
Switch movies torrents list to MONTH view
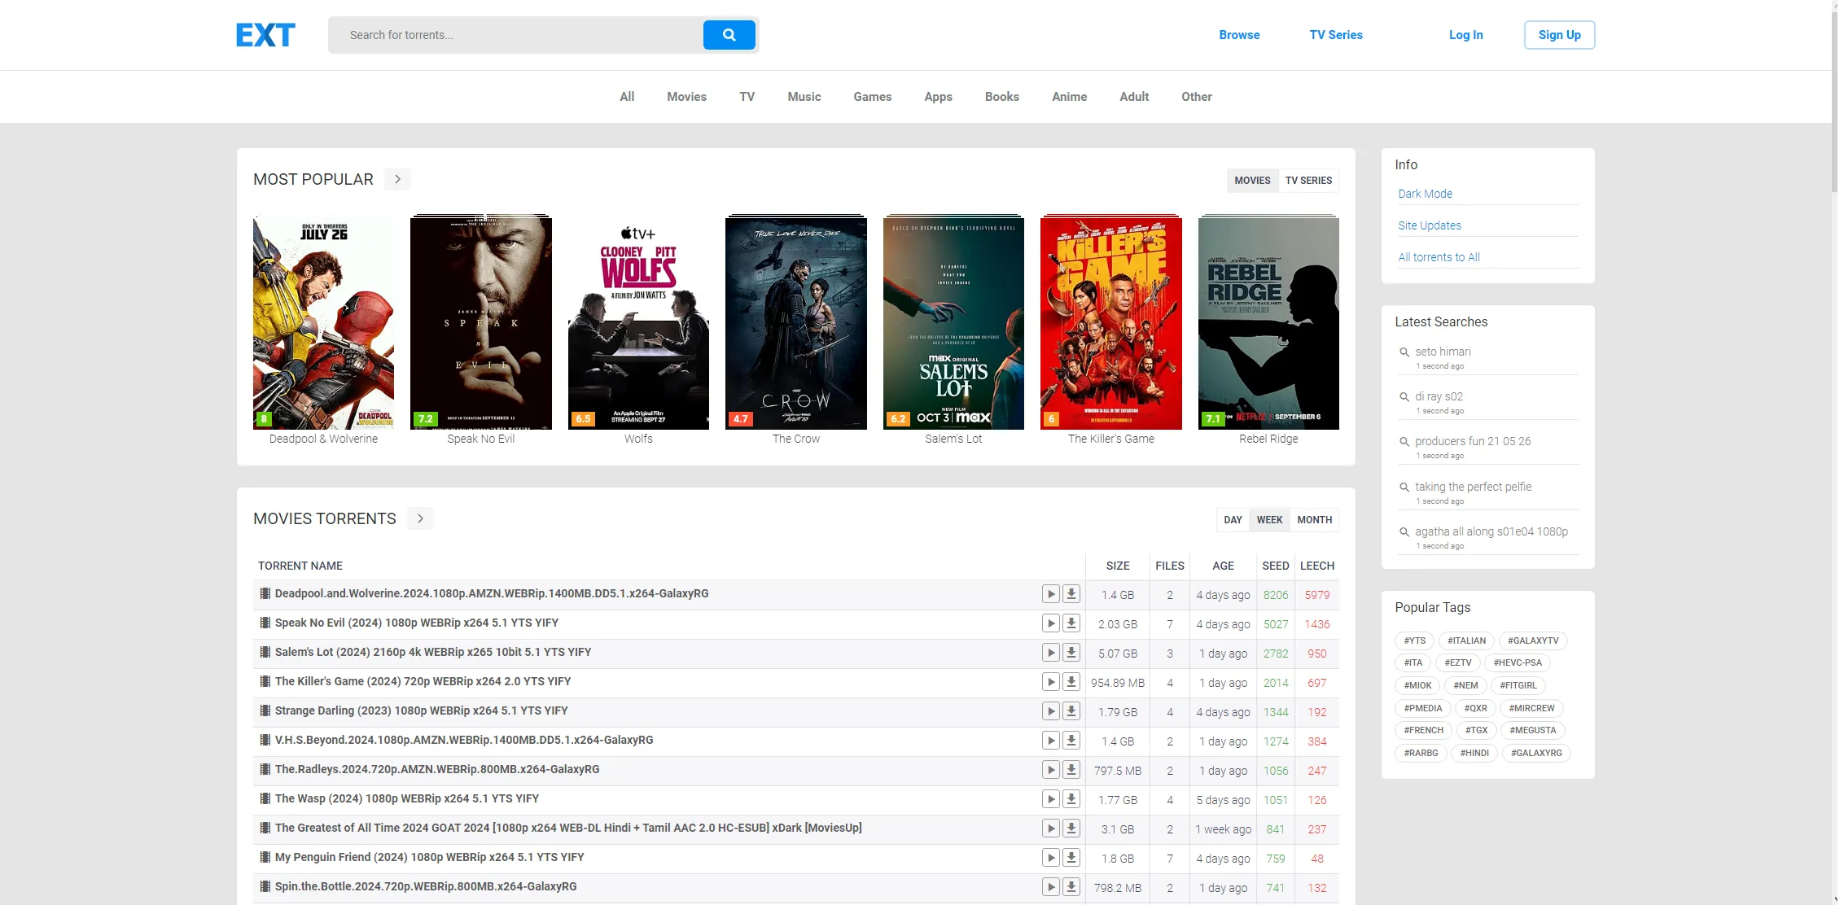point(1314,519)
